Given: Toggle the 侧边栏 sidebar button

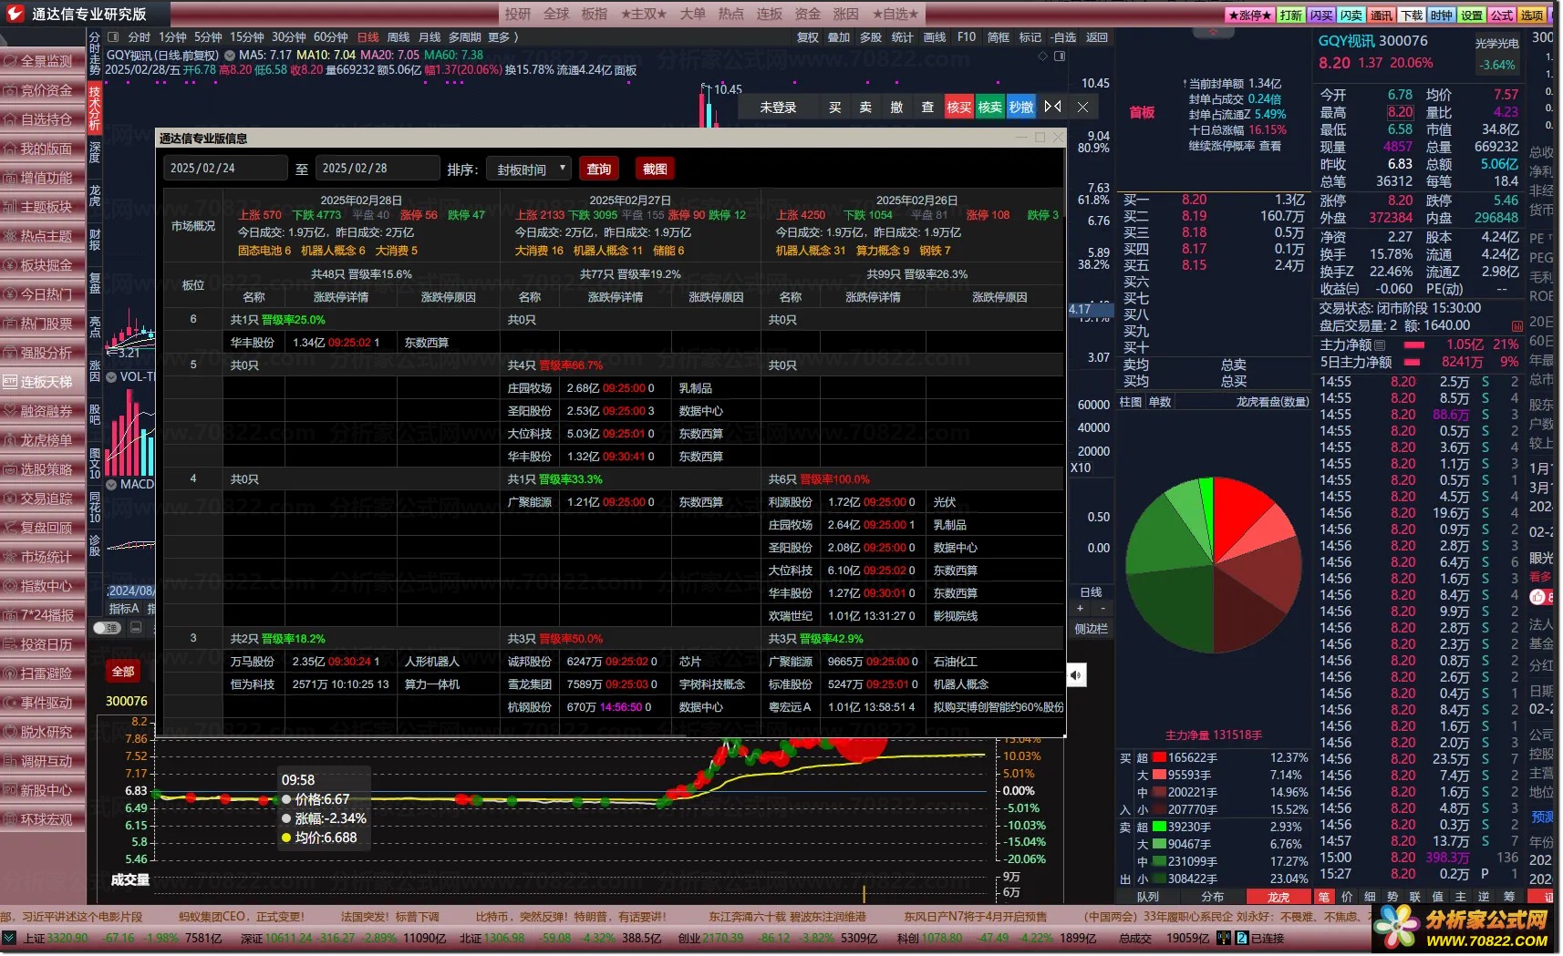Looking at the screenshot, I should (x=1092, y=629).
